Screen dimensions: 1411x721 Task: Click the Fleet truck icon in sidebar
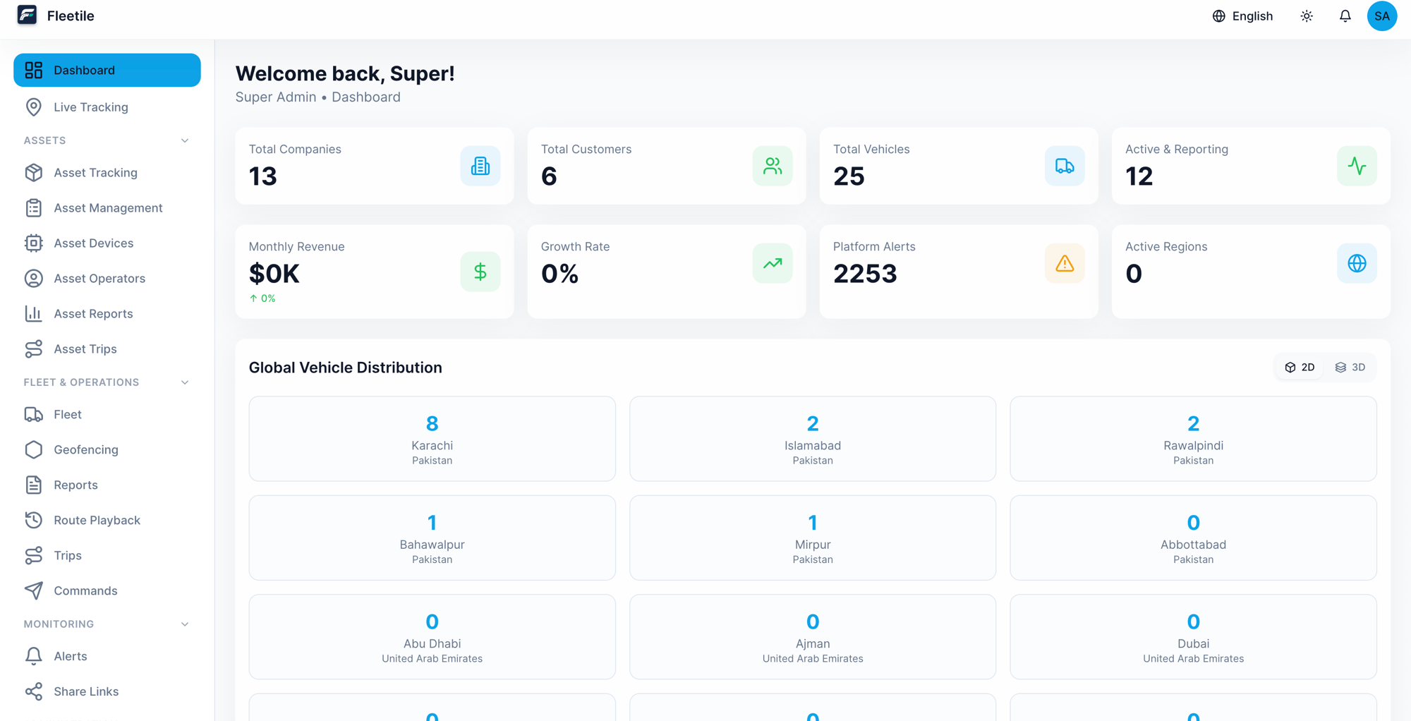coord(34,414)
